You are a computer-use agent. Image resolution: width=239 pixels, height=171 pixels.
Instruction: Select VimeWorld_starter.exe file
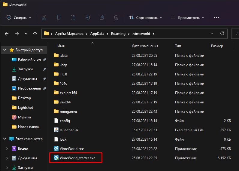77,158
